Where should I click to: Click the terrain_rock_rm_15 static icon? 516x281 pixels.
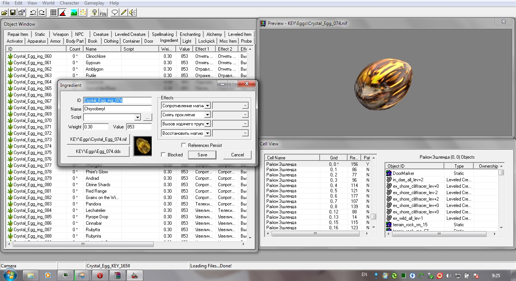[389, 225]
